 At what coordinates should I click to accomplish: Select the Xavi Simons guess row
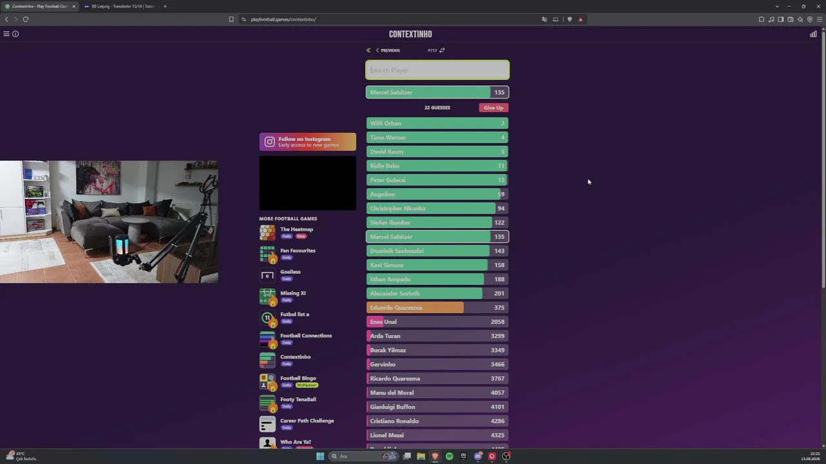438,265
